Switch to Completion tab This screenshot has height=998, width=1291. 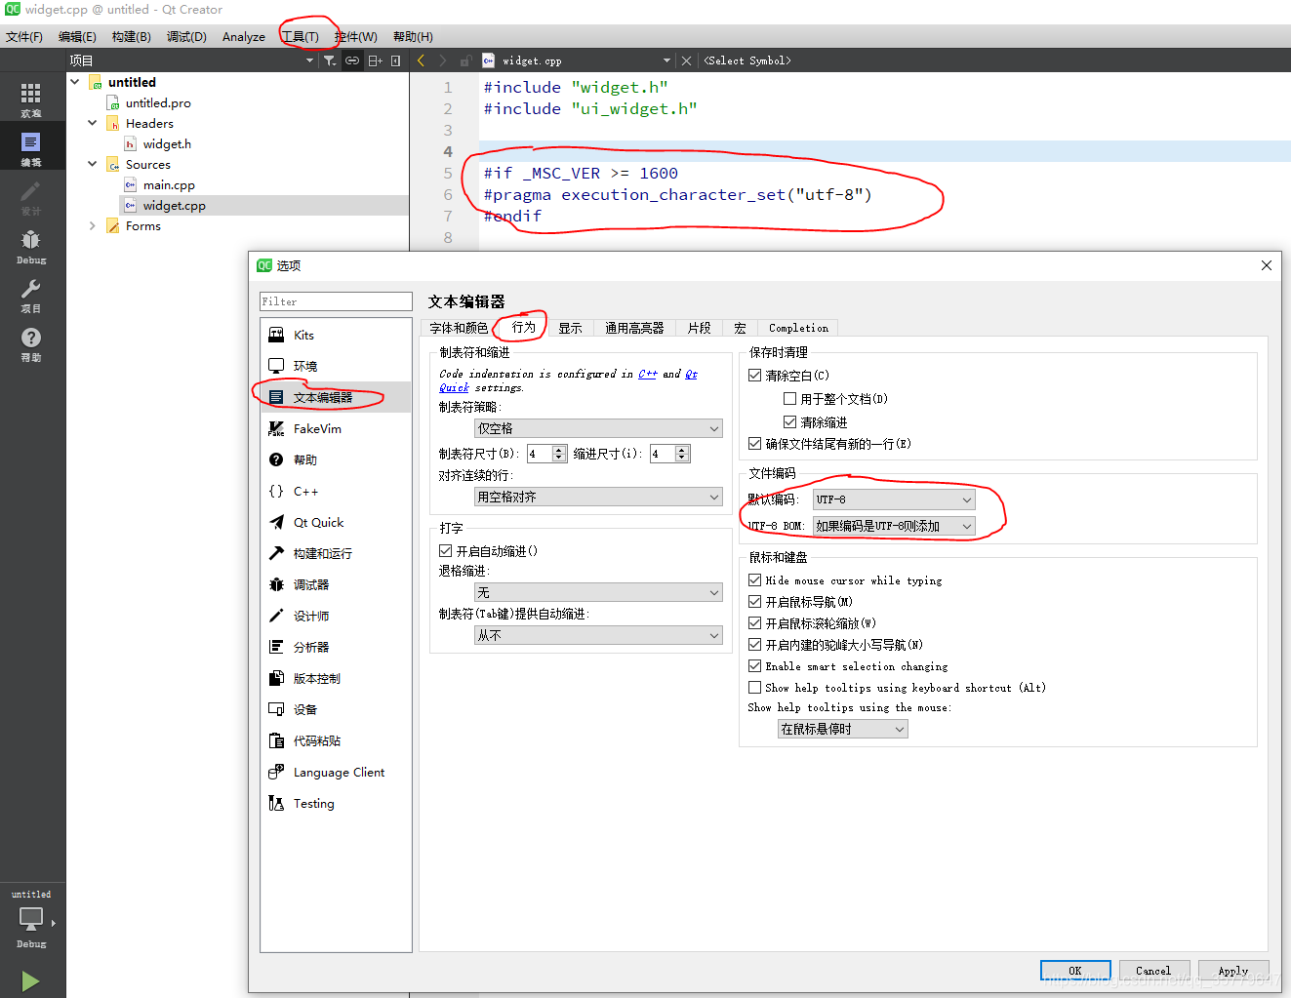(798, 328)
